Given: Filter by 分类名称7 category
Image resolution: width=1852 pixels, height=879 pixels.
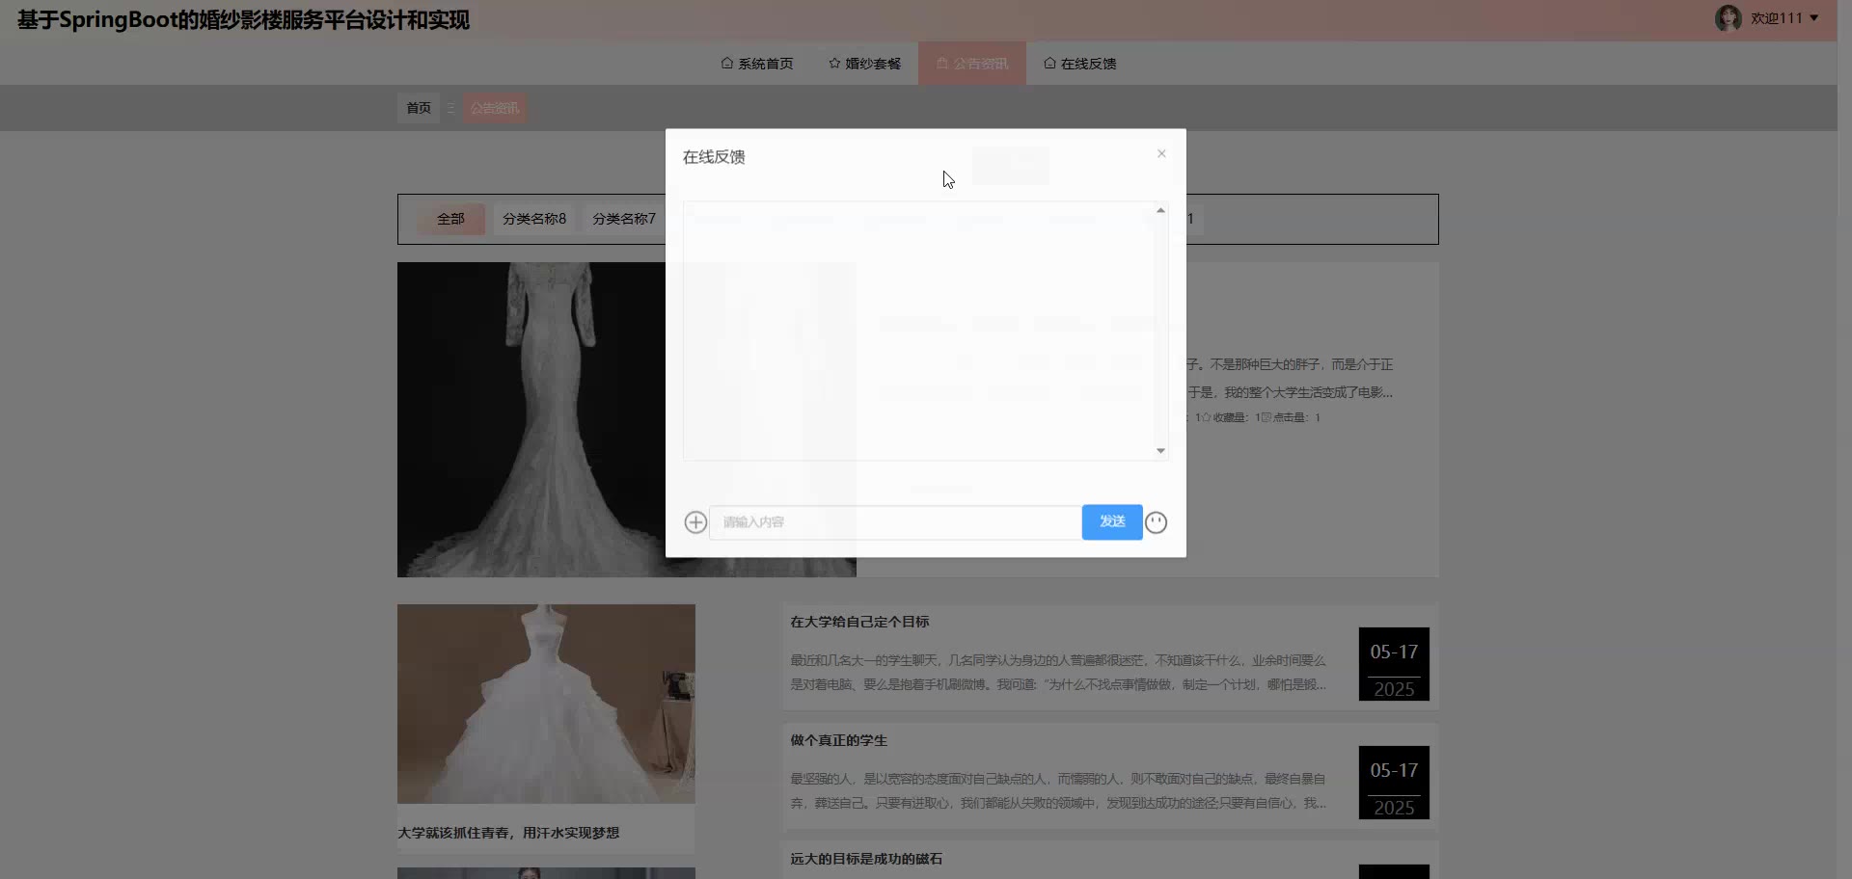Looking at the screenshot, I should click(x=624, y=219).
